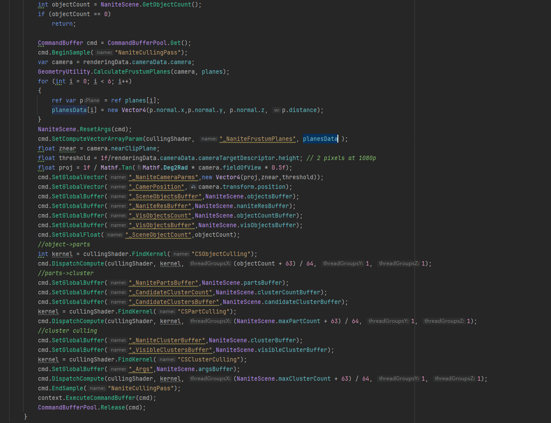Place cursor on highlighted planesData argument
551x423 pixels.
point(320,139)
